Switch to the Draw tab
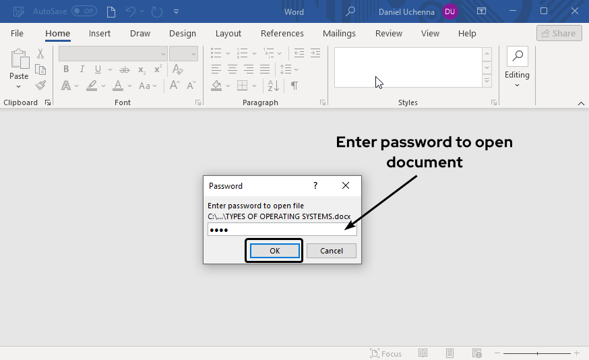Screen dimensions: 589x360 [x=140, y=34]
